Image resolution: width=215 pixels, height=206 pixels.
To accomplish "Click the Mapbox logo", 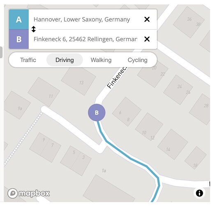I will pos(29,193).
